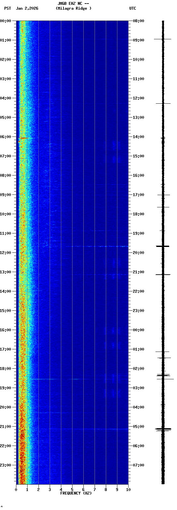Click the UTC time label "17:00"
This screenshot has height=510, width=177.
pyautogui.click(x=139, y=195)
